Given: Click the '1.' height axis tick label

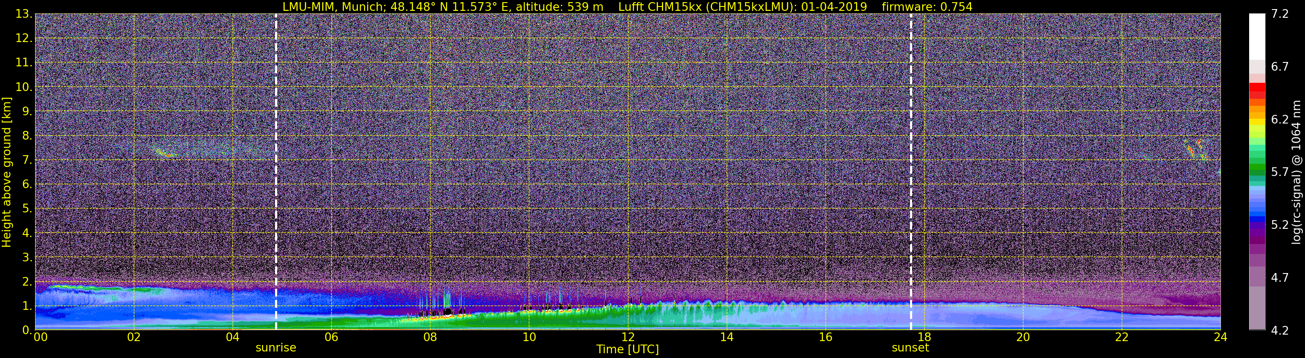Looking at the screenshot, I should (27, 306).
